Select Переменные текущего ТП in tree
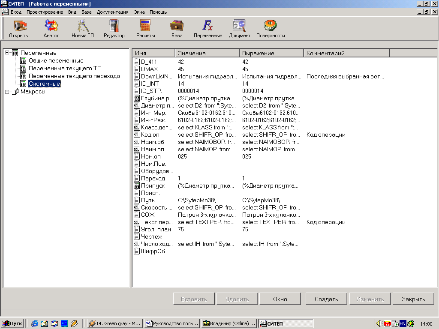The width and height of the screenshot is (439, 329). tap(65, 68)
